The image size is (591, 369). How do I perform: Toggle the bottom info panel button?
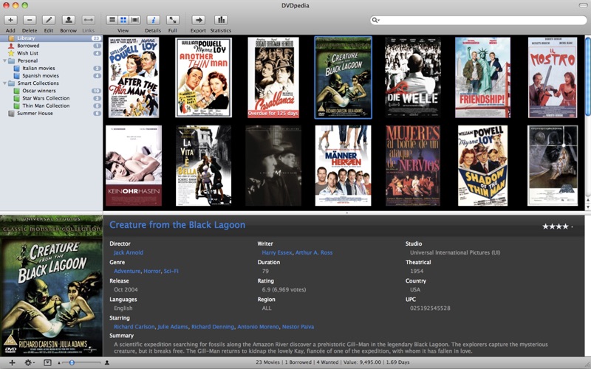47,362
